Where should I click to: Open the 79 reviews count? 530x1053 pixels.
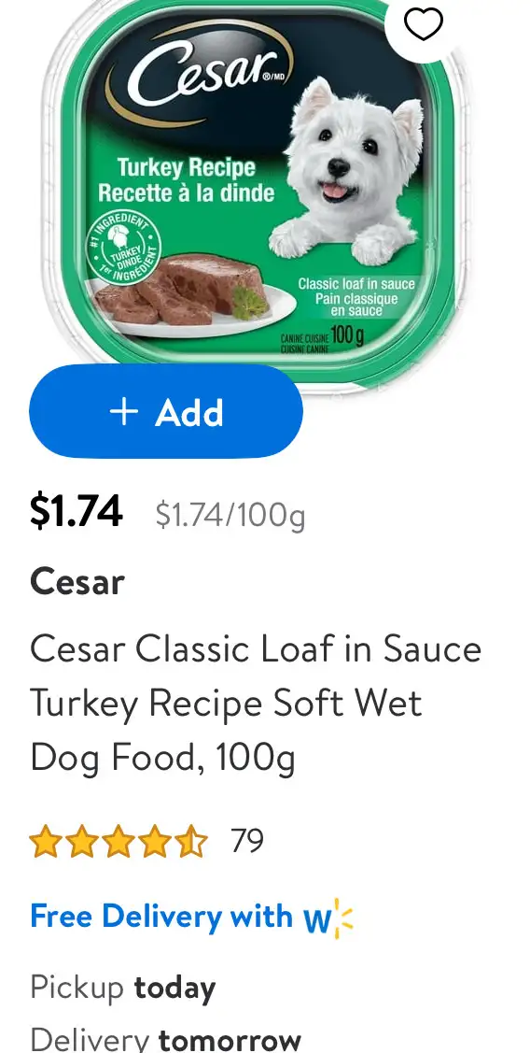click(x=247, y=841)
